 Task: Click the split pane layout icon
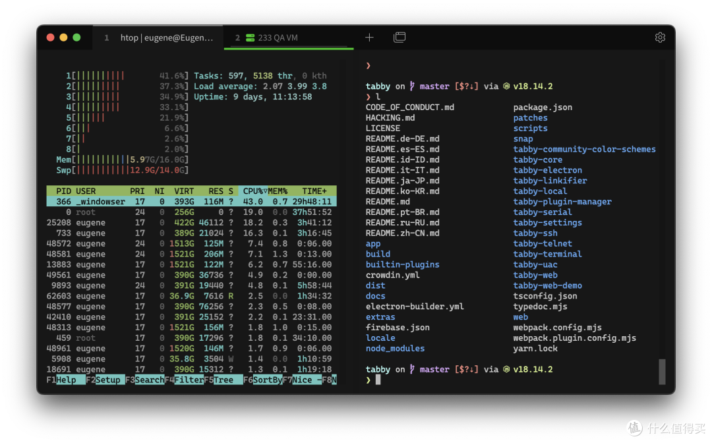click(x=400, y=37)
